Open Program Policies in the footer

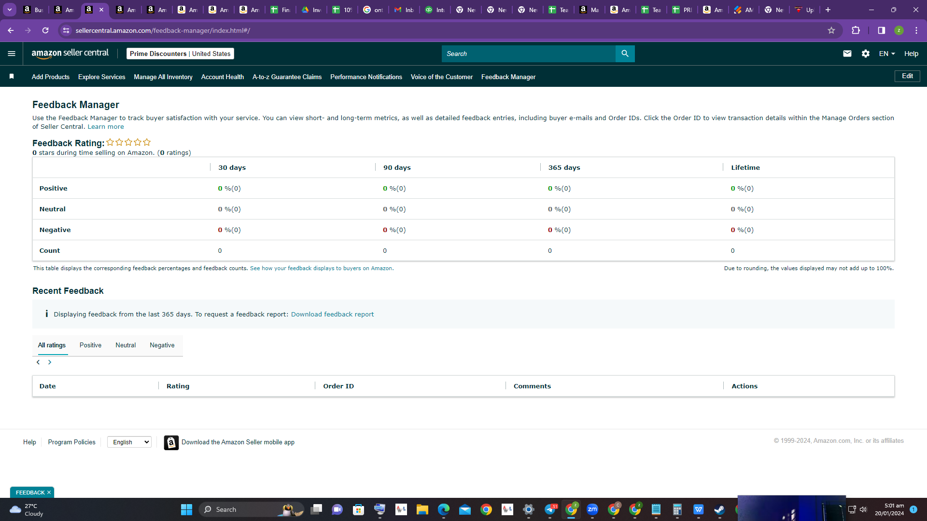tap(71, 442)
